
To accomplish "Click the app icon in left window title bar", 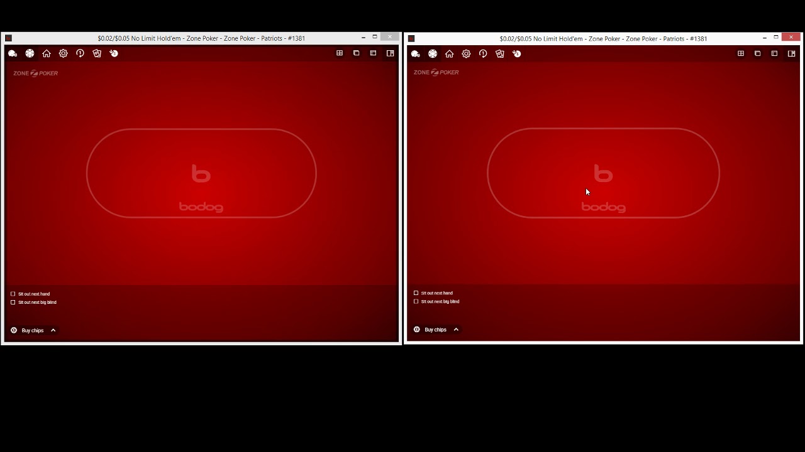I will pos(8,38).
